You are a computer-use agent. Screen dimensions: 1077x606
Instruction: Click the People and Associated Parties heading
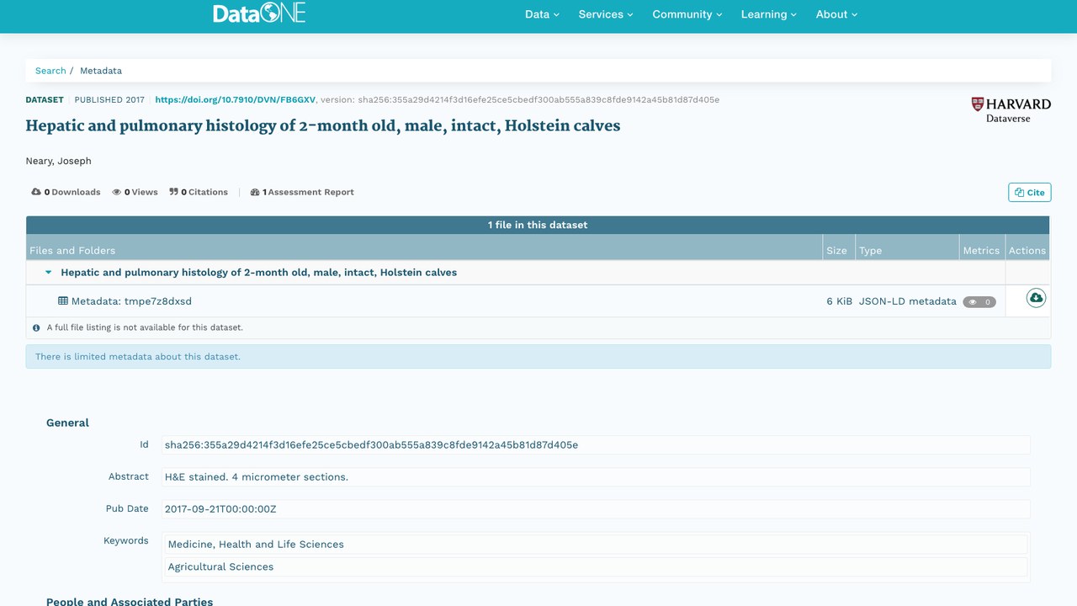click(x=130, y=602)
